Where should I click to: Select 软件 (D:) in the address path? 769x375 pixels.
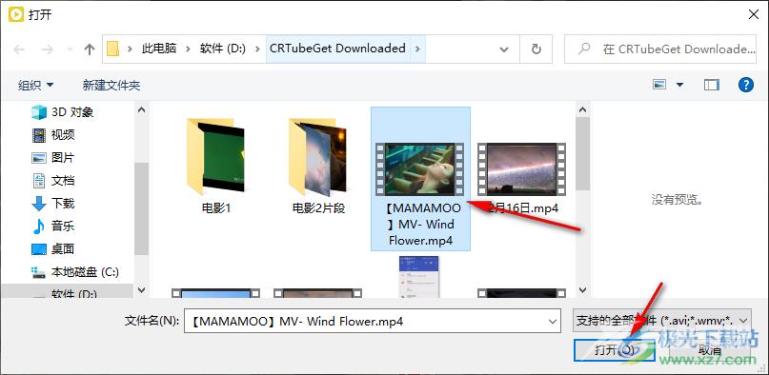(222, 49)
